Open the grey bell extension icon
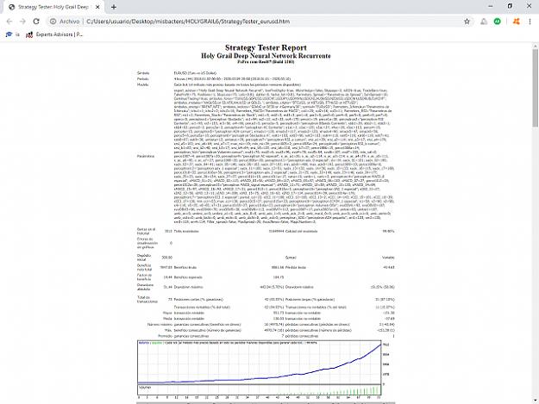 (484, 22)
